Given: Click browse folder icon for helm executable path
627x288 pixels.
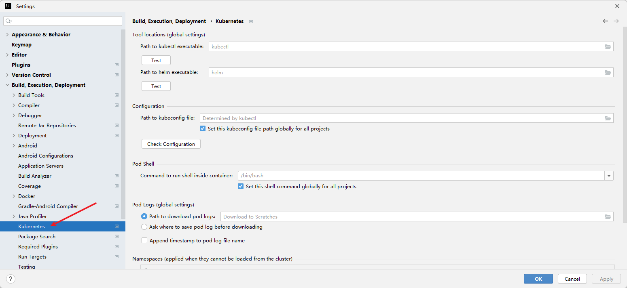Looking at the screenshot, I should click(x=608, y=72).
